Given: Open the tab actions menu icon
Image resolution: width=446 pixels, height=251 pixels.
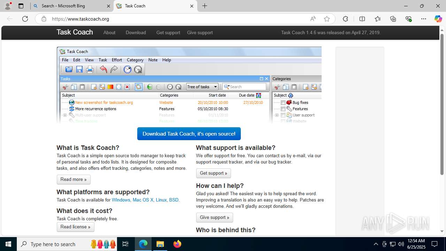Looking at the screenshot, I should pyautogui.click(x=21, y=6).
